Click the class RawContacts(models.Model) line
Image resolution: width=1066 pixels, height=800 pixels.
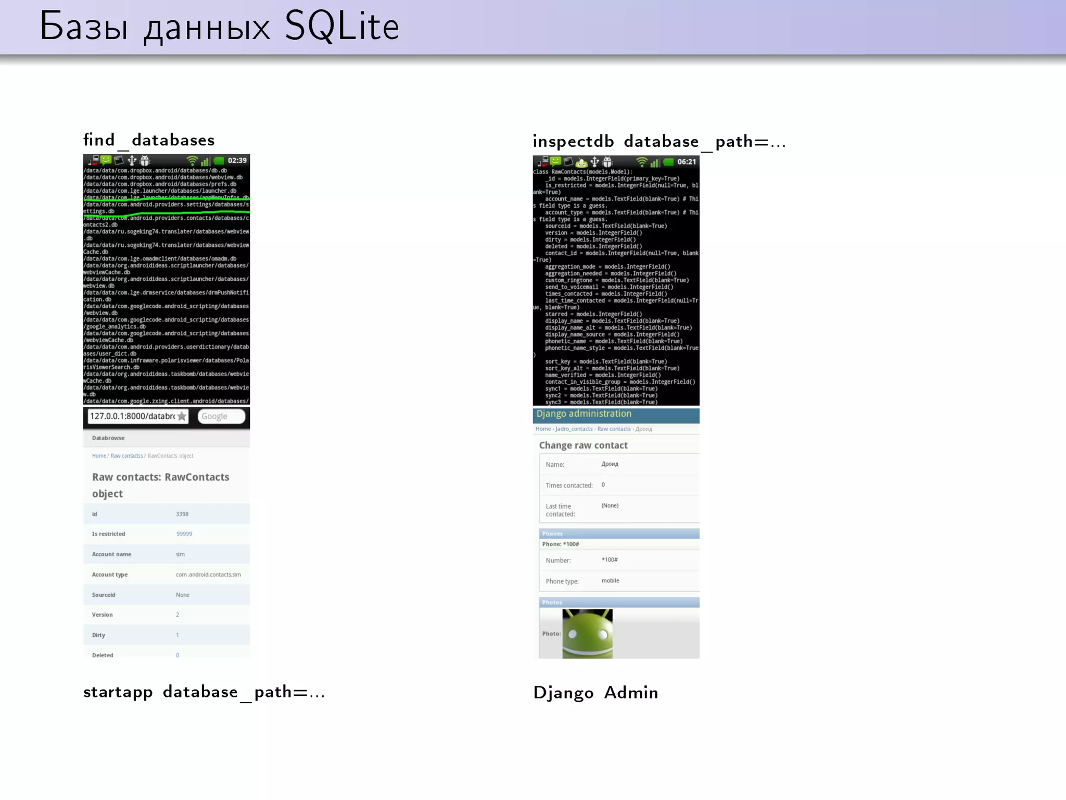click(583, 172)
